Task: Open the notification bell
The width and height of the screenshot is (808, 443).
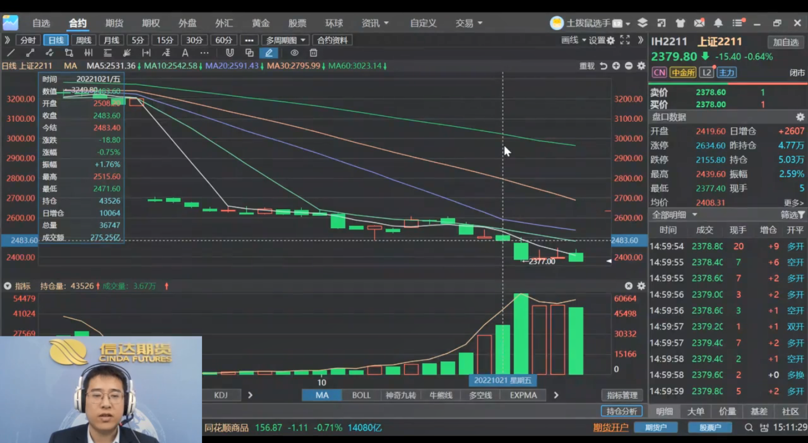Action: tap(718, 23)
